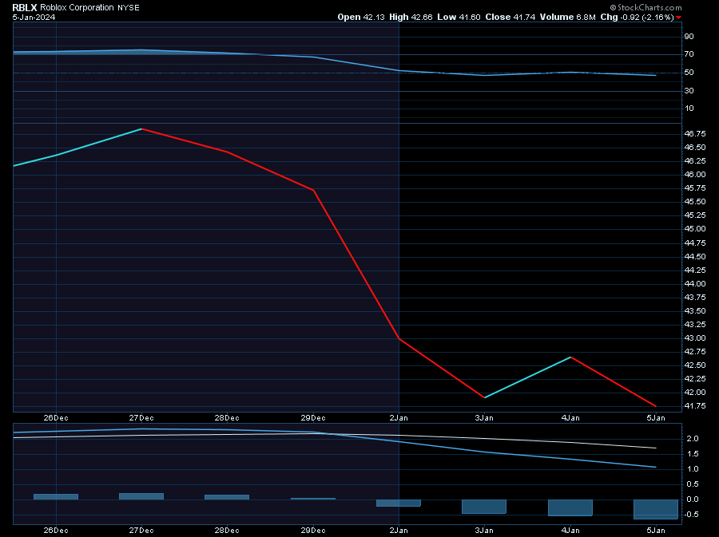Click the MACD histogram bar for 26Dec
Viewport: 719px width, 537px height.
pyautogui.click(x=56, y=497)
